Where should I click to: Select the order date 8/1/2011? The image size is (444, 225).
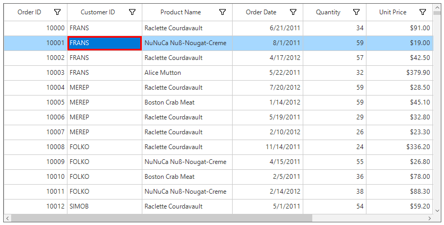coord(268,43)
